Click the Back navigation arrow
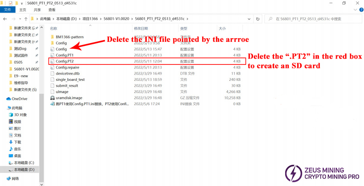The image size is (364, 186). pyautogui.click(x=5, y=19)
